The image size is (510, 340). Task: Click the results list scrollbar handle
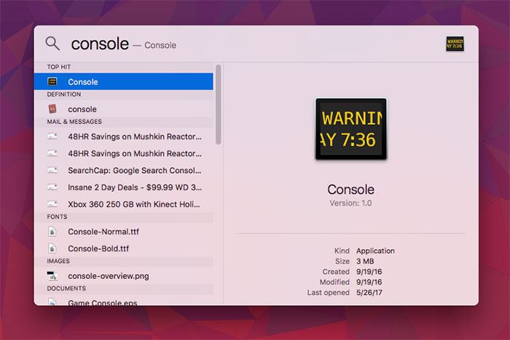point(219,104)
